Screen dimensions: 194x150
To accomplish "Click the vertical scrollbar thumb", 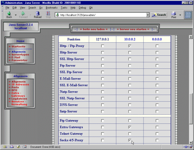I will [191, 109].
